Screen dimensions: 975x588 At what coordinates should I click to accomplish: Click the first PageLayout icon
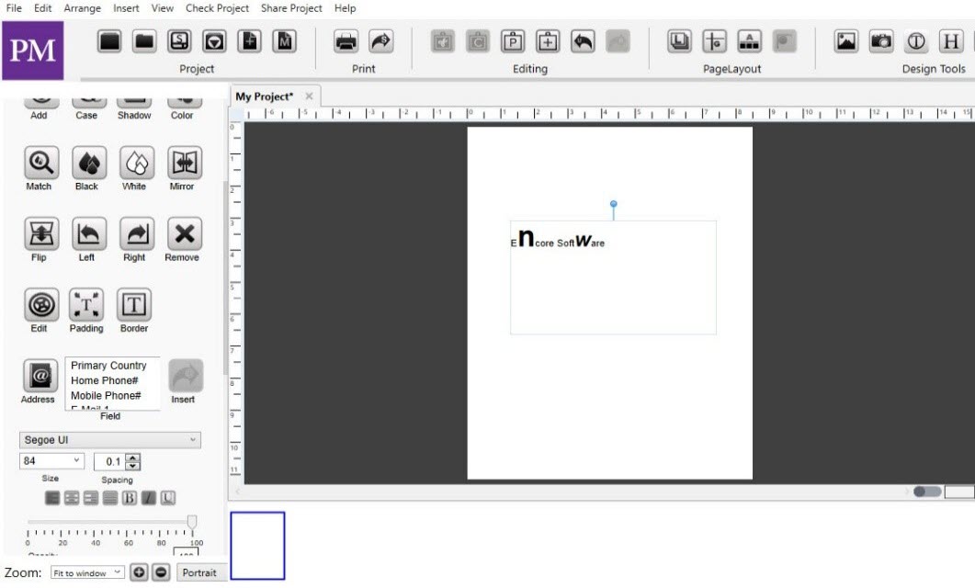pos(679,41)
